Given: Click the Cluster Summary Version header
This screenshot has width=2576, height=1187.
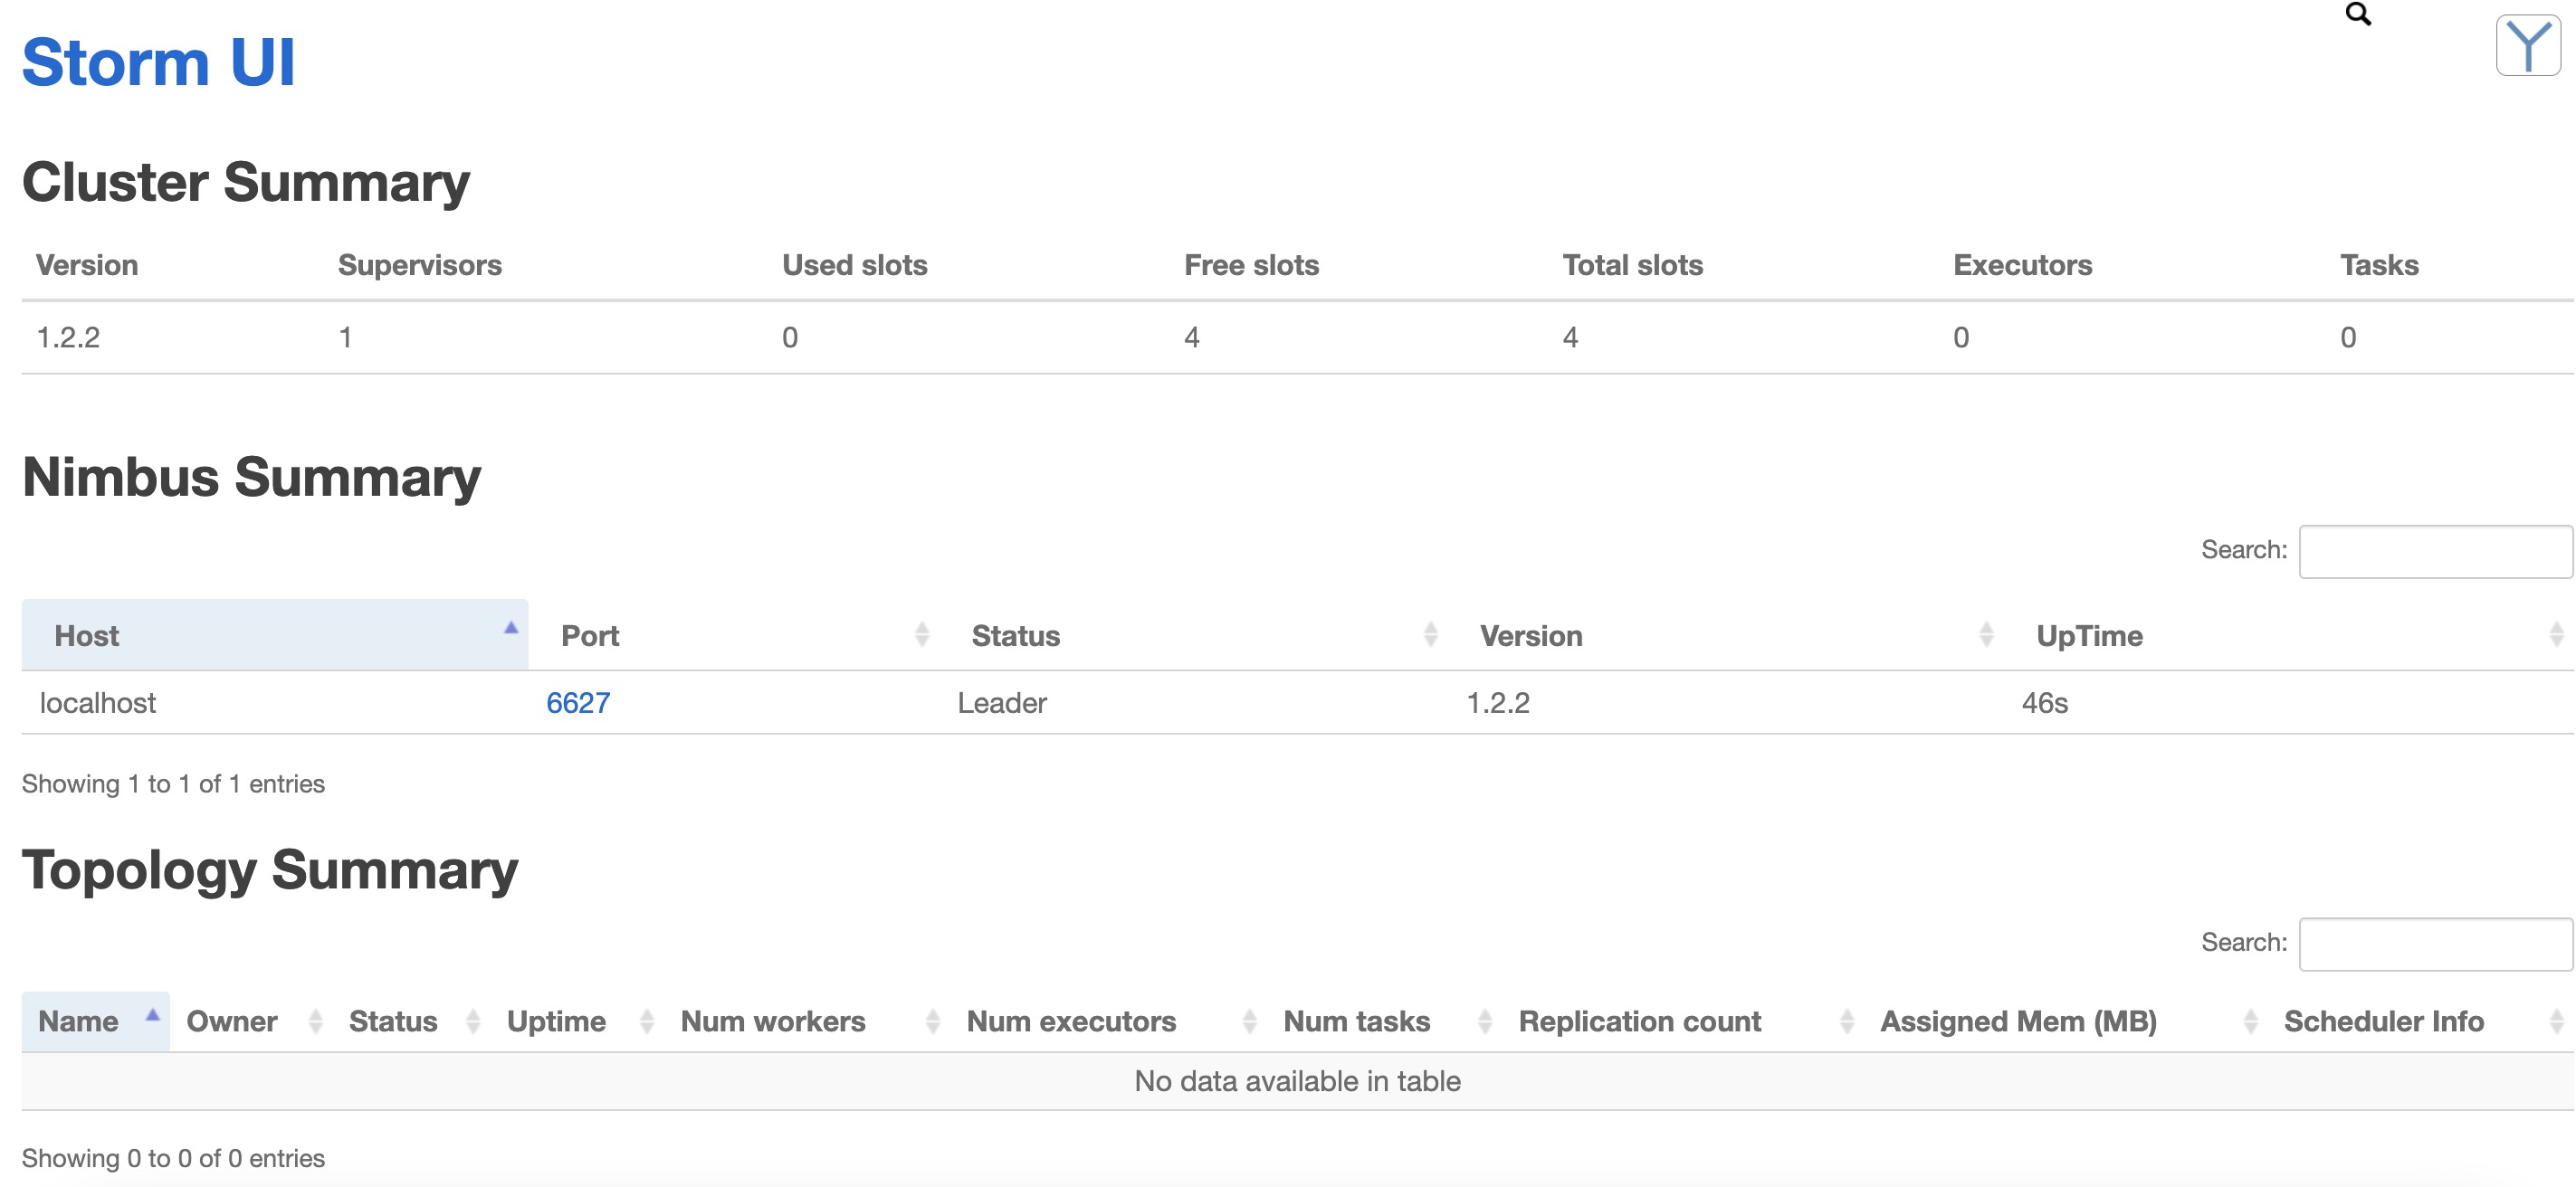Looking at the screenshot, I should coord(87,265).
